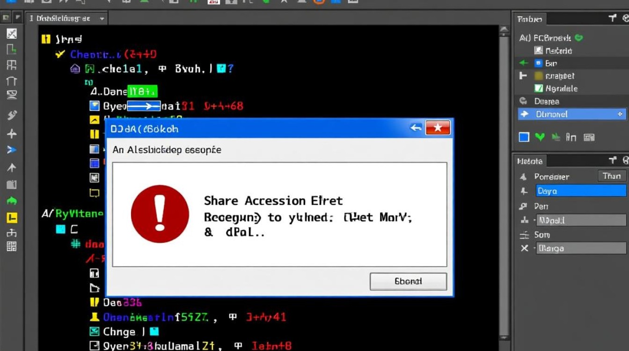Toggle the blue checkbox before the Byeo row
The image size is (629, 351).
(95, 106)
